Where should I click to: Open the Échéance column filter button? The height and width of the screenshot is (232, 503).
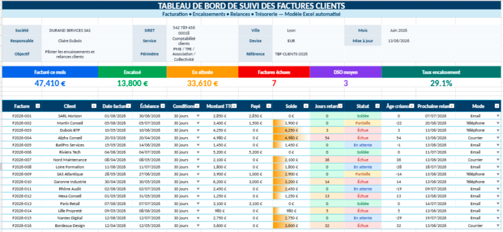tap(163, 106)
